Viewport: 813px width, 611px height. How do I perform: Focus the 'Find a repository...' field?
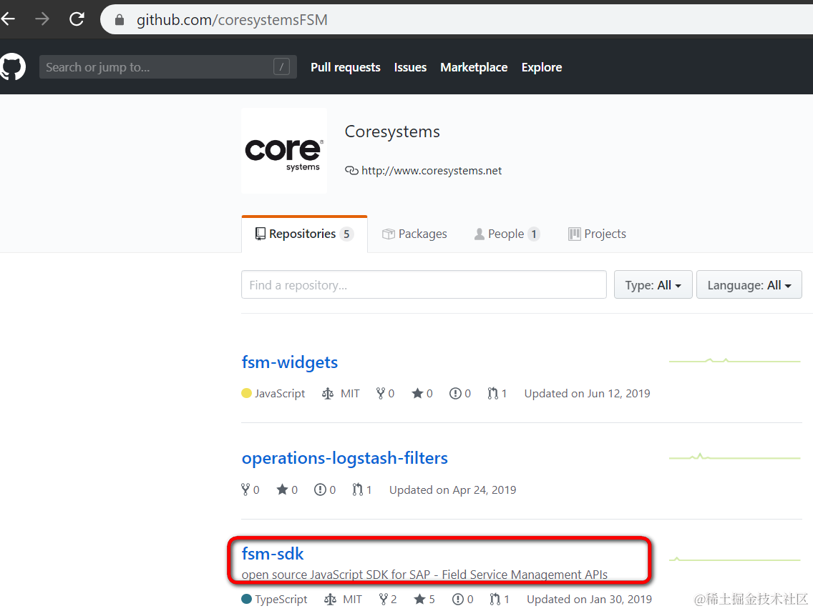(x=424, y=284)
